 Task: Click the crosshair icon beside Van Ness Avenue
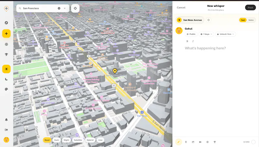208,20
